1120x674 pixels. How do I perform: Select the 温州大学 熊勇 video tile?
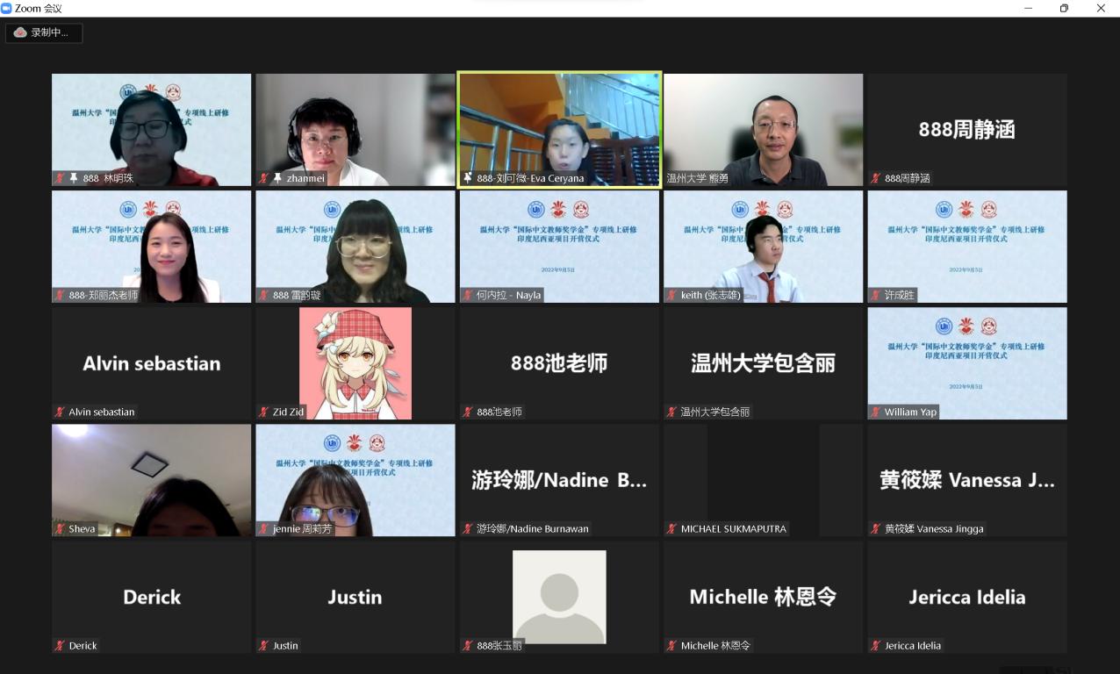763,127
